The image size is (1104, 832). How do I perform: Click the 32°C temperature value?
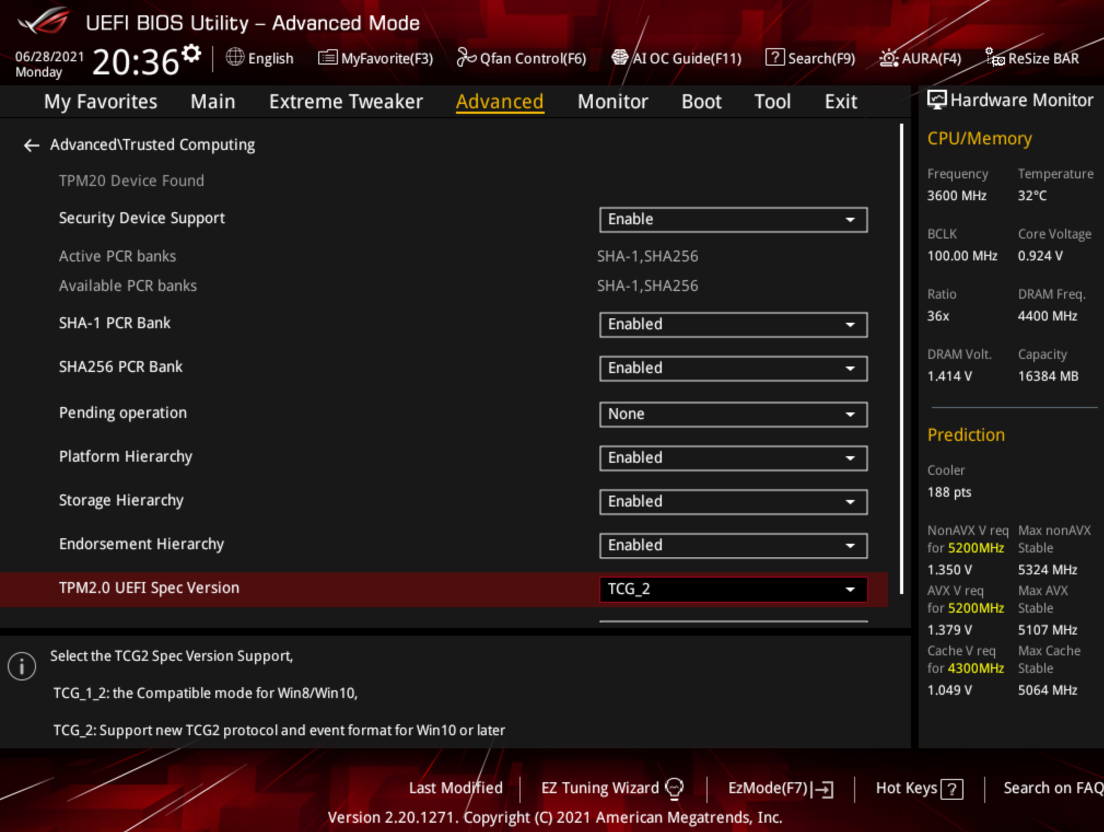tap(1032, 196)
